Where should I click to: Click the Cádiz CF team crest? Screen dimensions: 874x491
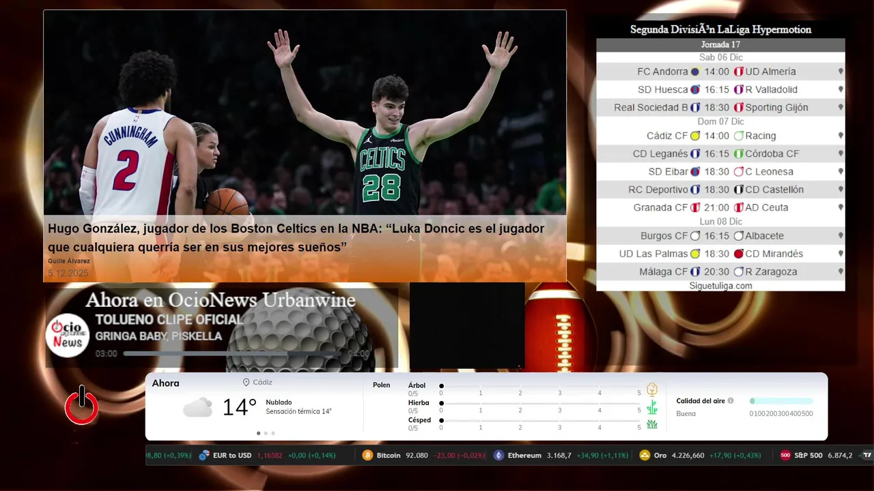point(695,136)
